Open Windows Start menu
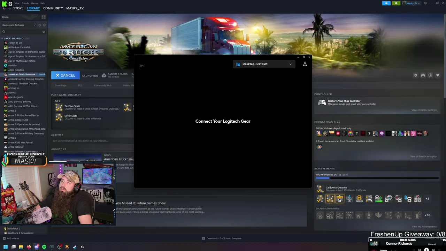446x251 pixels. [x=5, y=247]
